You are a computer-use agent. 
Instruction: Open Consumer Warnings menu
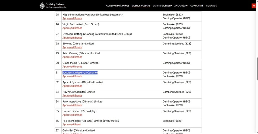click(x=118, y=6)
